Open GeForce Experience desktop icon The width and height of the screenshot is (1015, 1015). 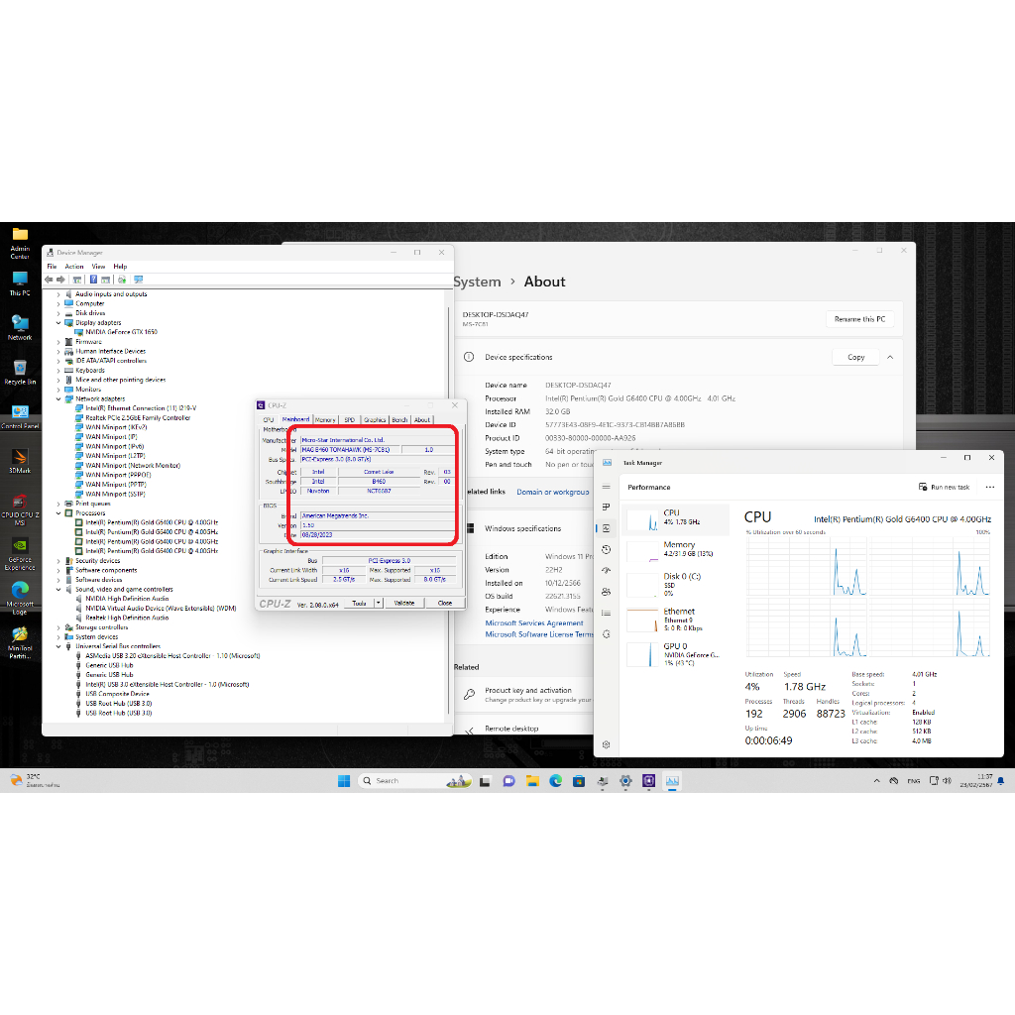pos(20,552)
